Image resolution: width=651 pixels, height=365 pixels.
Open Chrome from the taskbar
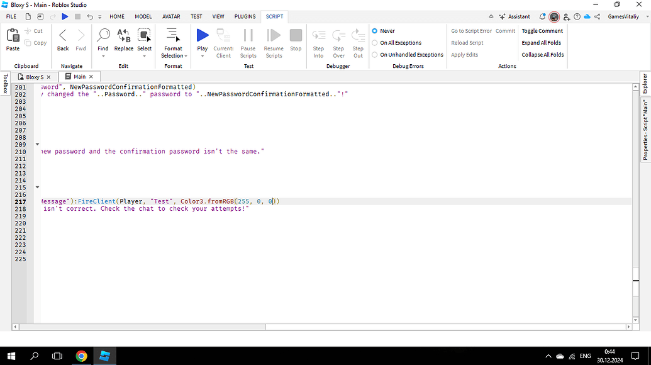(81, 356)
